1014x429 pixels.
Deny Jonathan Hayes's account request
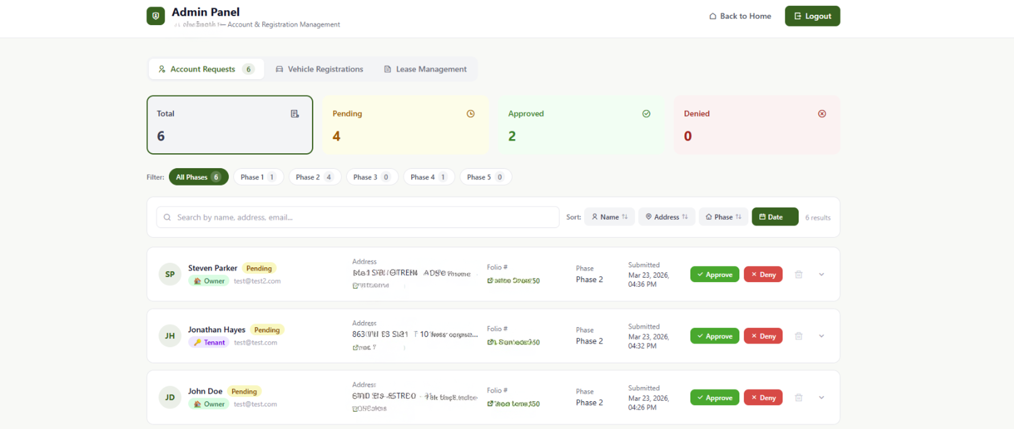coord(762,336)
